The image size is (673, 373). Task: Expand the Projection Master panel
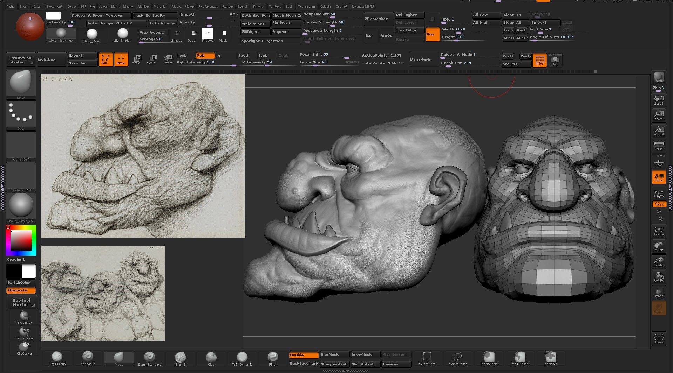click(x=21, y=60)
